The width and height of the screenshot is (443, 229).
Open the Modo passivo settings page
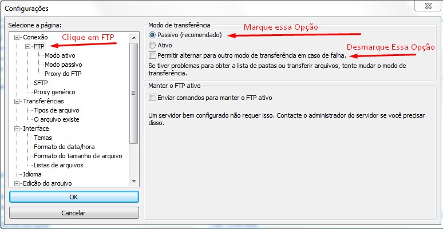64,65
